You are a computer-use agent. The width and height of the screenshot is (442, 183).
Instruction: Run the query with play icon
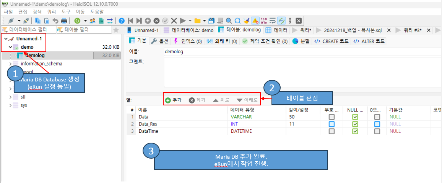(183, 21)
